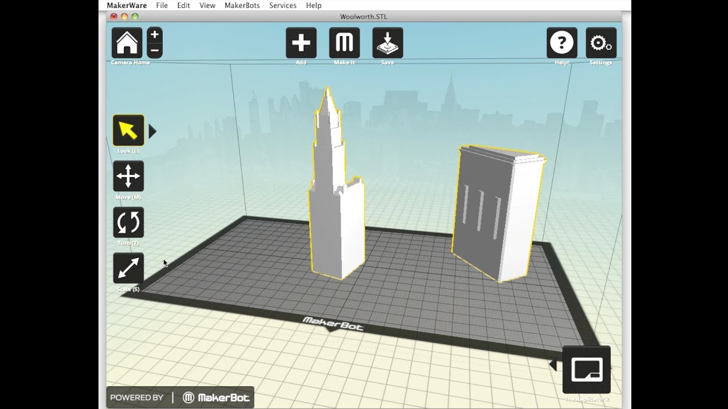Open the MakerBots menu
Viewport: 728px width, 409px height.
coord(242,5)
